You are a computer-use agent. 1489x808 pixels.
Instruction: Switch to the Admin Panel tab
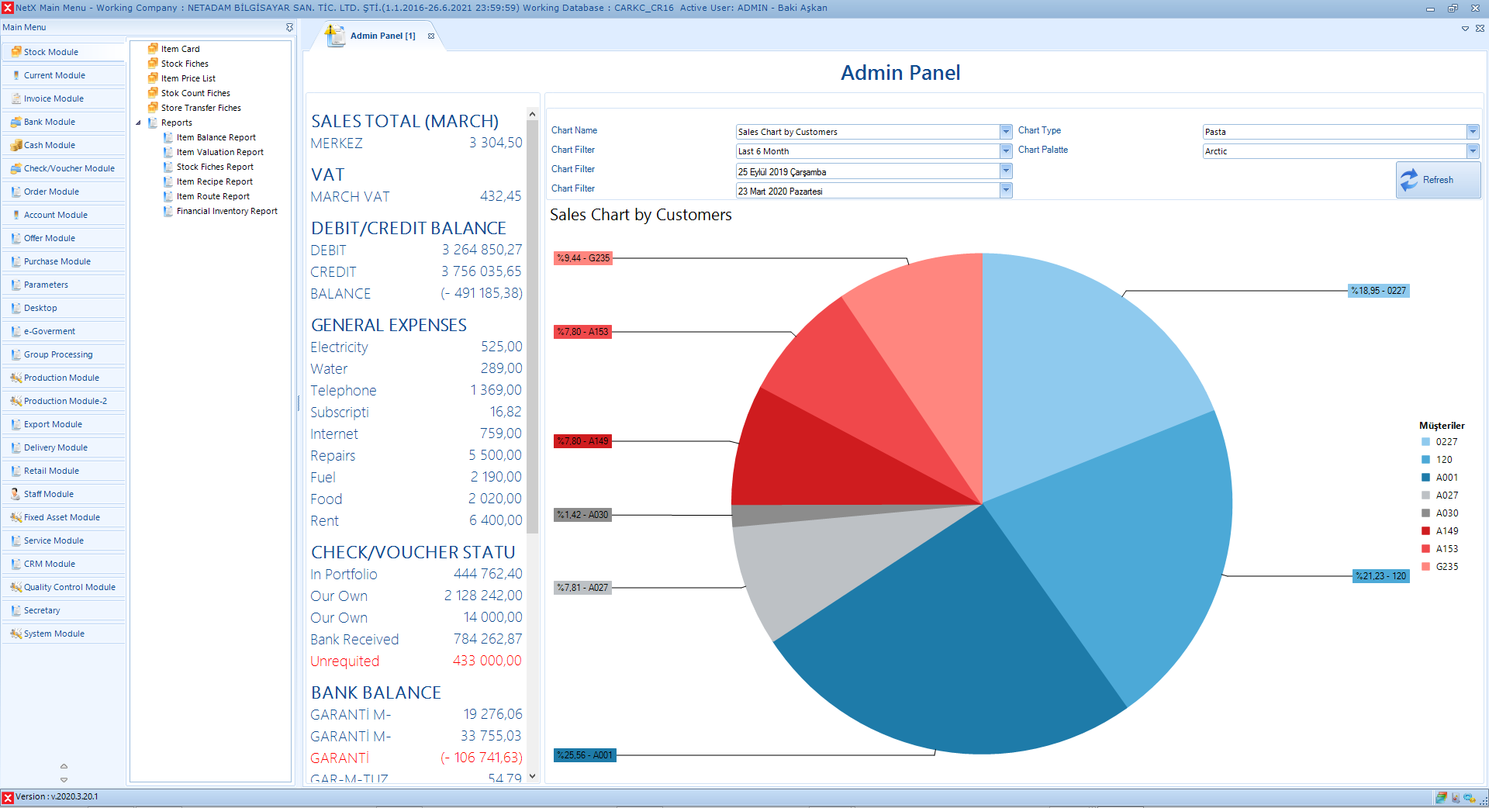click(x=382, y=36)
